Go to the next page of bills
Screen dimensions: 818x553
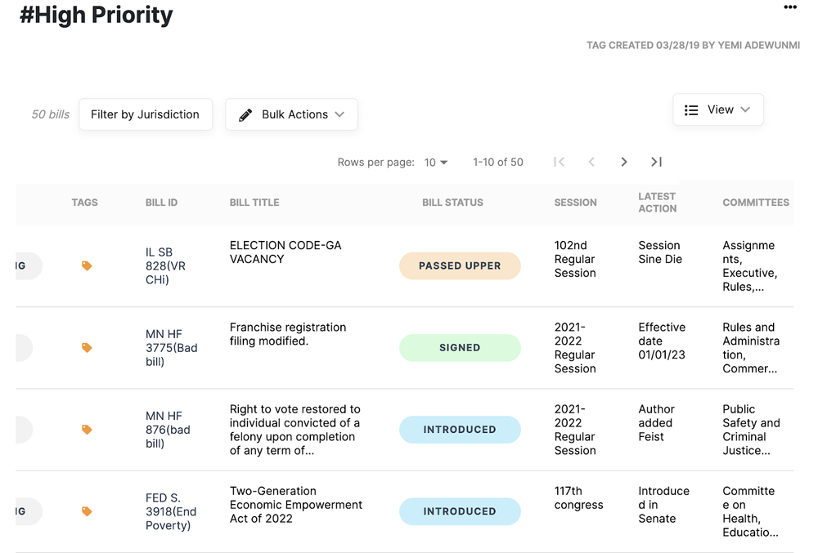pyautogui.click(x=624, y=162)
